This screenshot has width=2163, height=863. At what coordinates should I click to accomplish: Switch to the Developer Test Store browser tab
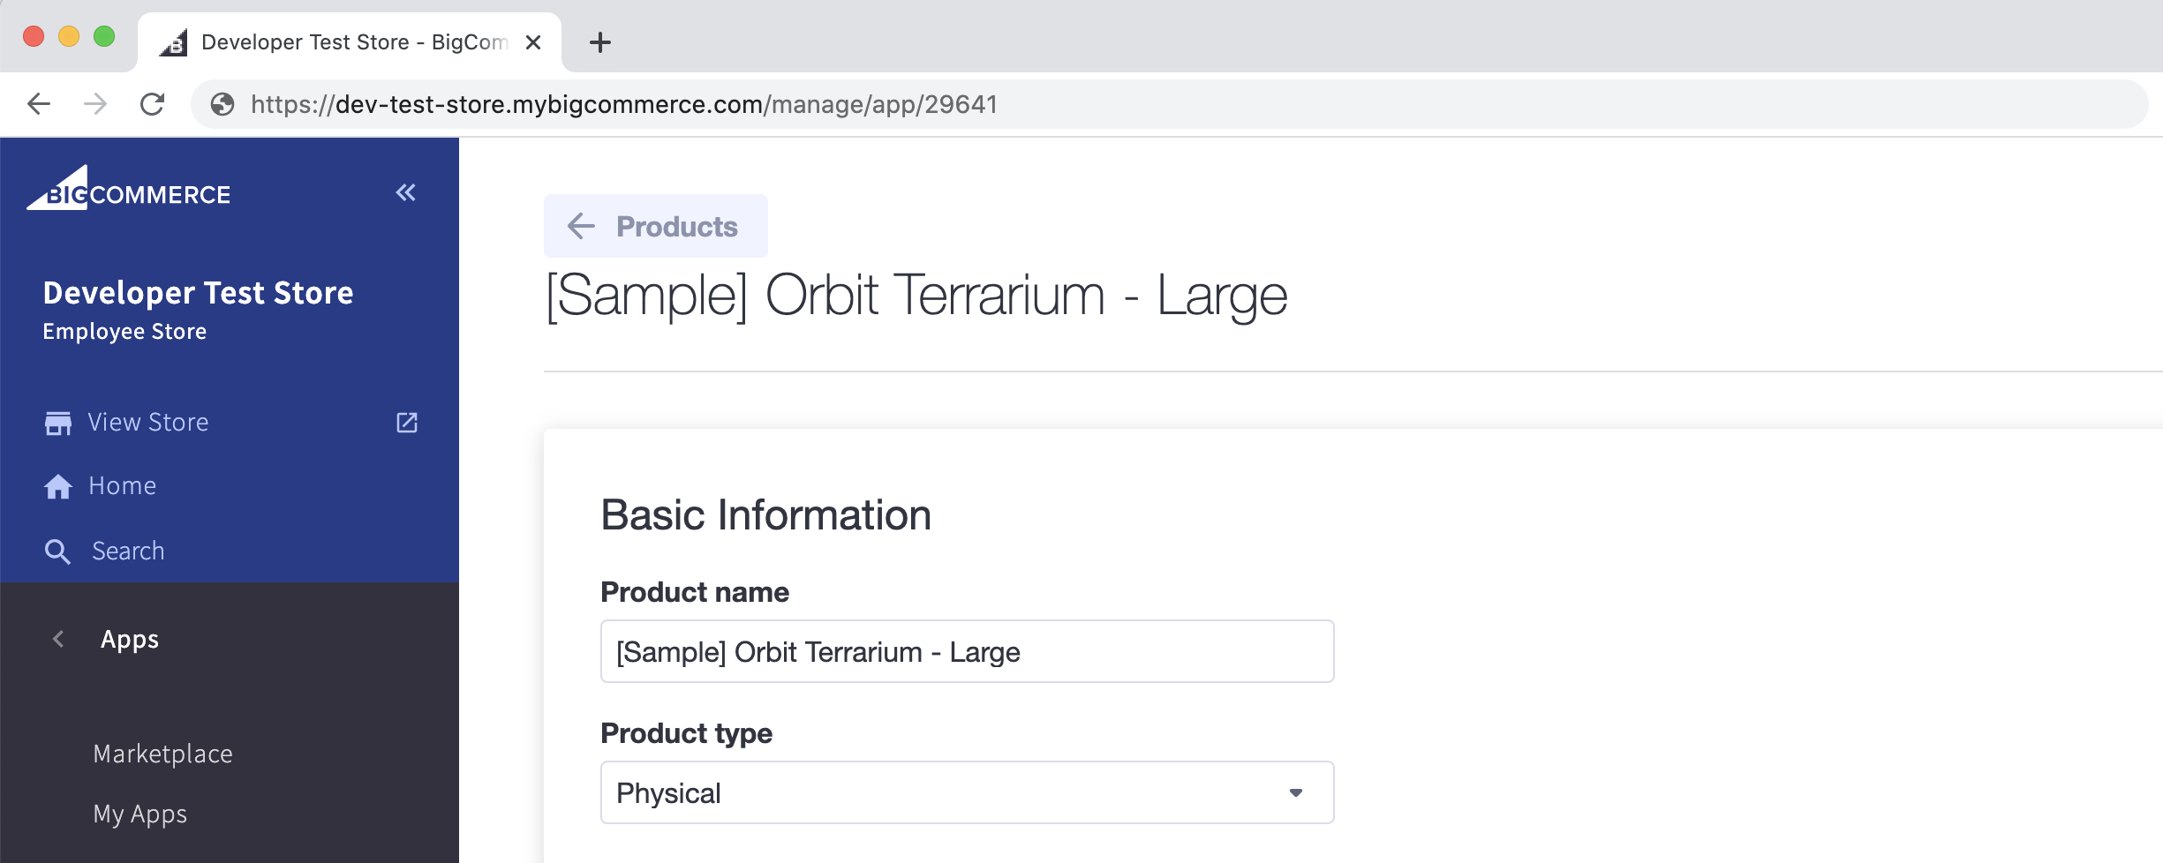click(x=344, y=41)
